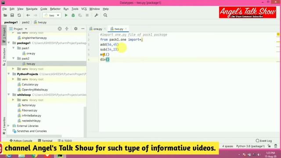The image size is (281, 158).
Task: Place cursor inside div() parentheses in editor
Action: (x=108, y=60)
